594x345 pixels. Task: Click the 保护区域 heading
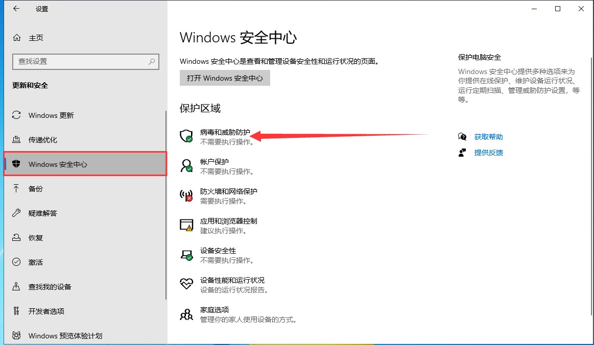click(x=200, y=108)
